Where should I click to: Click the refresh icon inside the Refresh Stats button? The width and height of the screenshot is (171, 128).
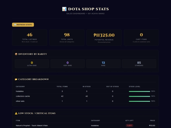click(15, 25)
